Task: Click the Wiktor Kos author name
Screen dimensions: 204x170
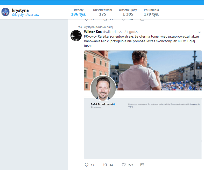Action: (93, 32)
